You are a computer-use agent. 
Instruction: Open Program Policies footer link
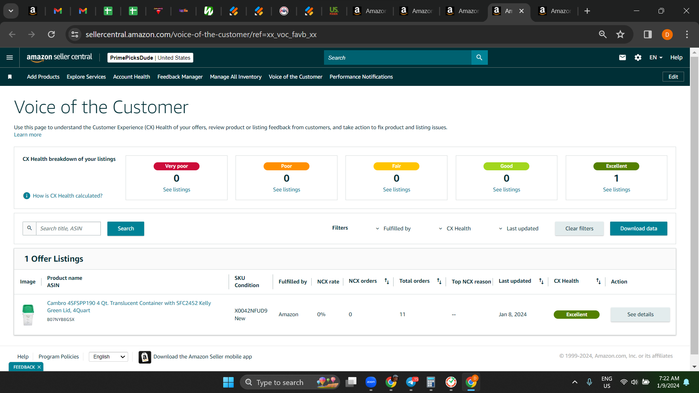pyautogui.click(x=59, y=357)
